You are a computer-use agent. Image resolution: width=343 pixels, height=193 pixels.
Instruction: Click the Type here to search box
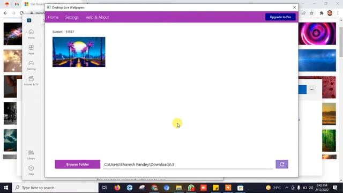click(x=55, y=188)
